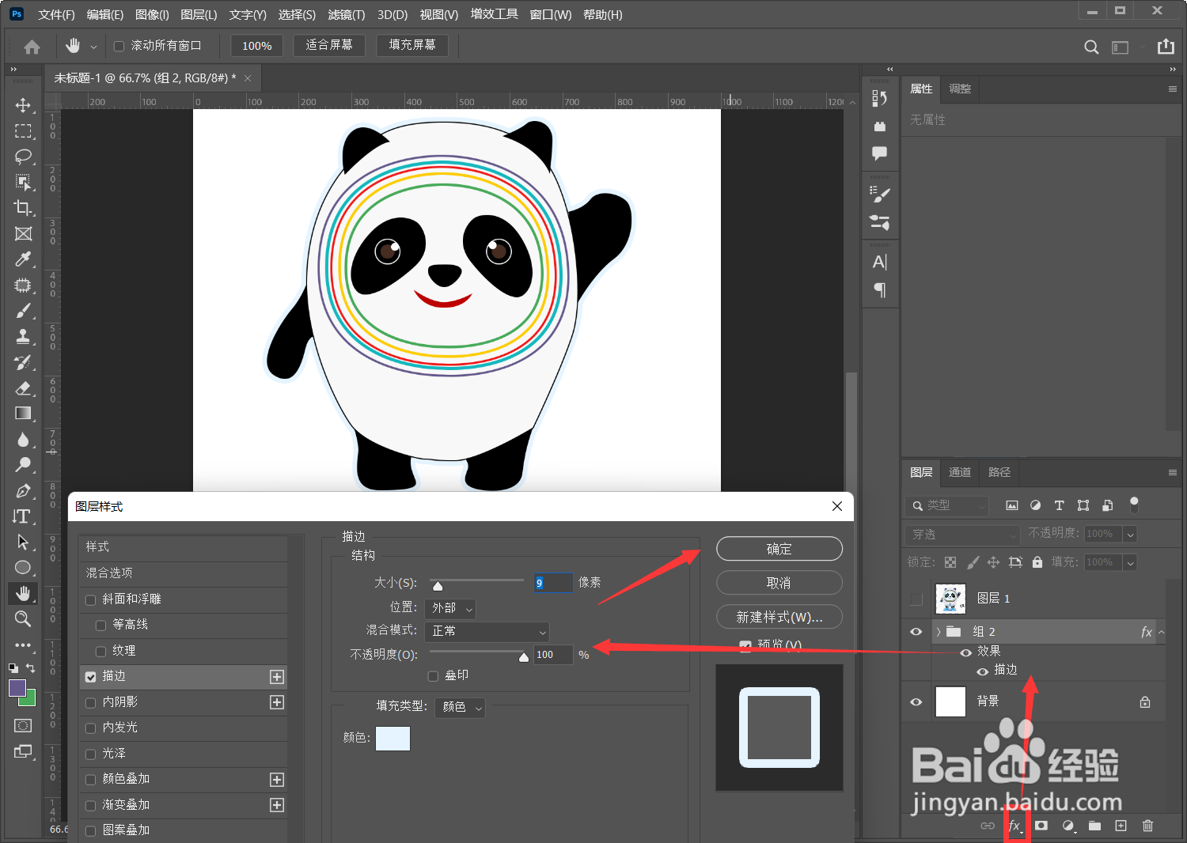1187x843 pixels.
Task: Enable the 斜面和浮雕 style checkbox
Action: [x=91, y=599]
